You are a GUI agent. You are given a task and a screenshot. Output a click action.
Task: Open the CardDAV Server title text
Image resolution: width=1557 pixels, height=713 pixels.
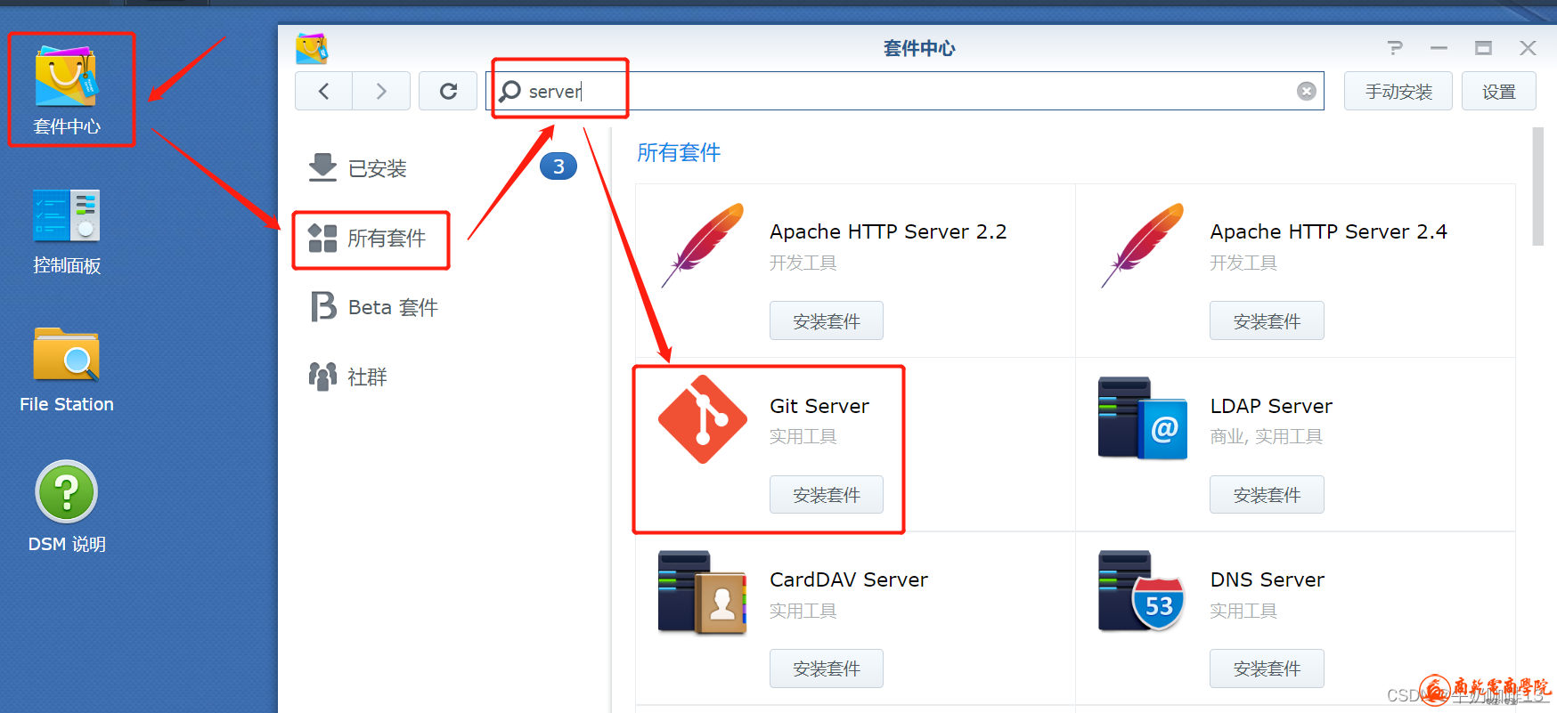(849, 579)
